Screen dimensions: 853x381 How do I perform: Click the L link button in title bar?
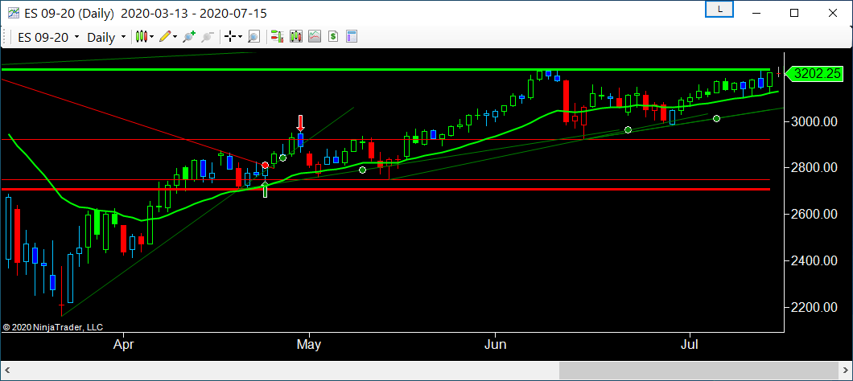click(719, 9)
